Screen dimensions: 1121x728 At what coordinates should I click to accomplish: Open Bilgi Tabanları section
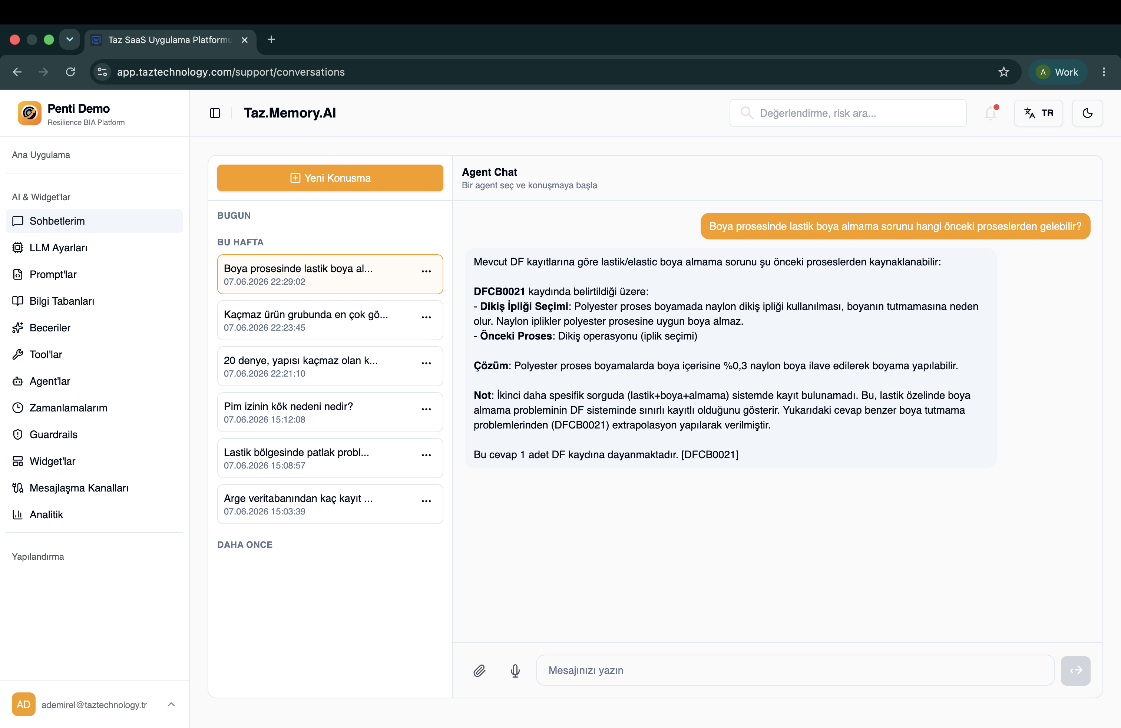(x=94, y=301)
